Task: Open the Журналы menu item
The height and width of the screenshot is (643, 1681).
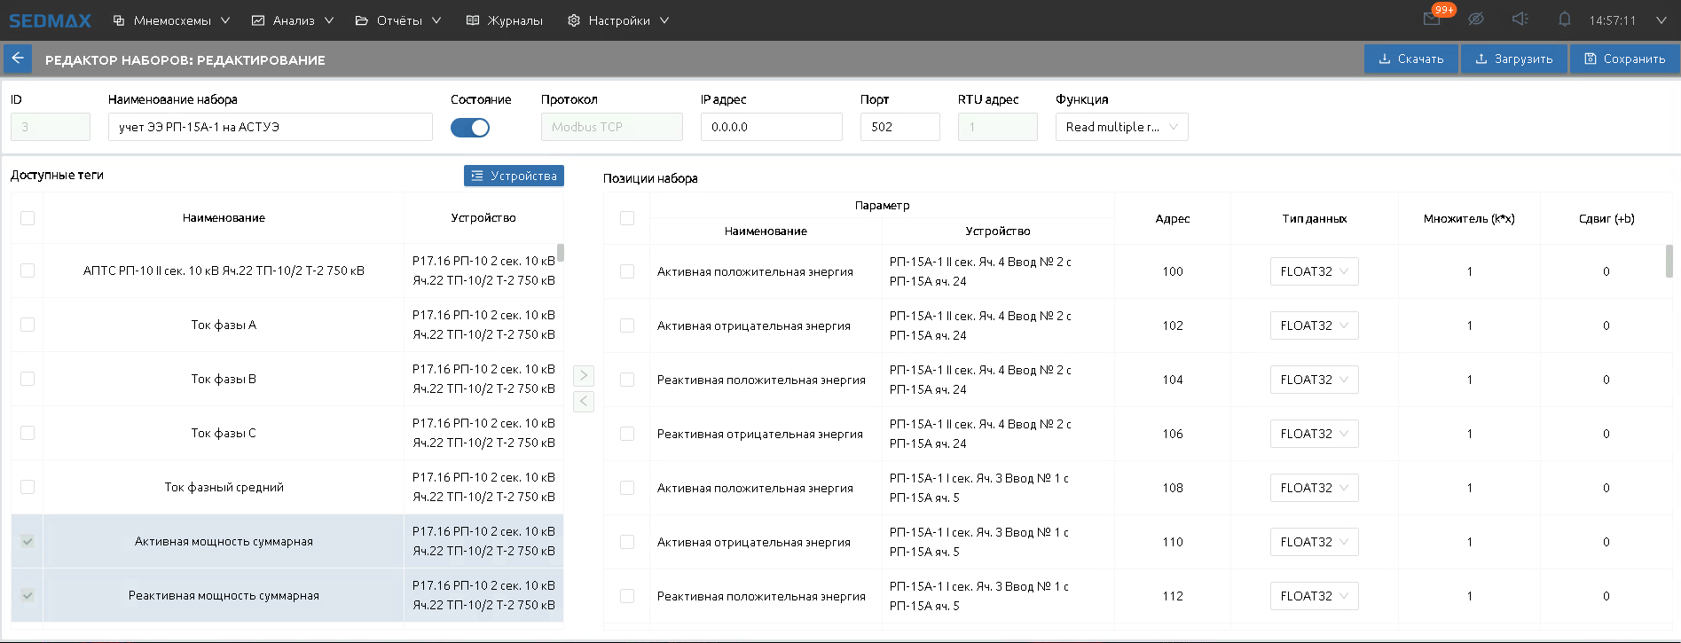Action: 505,20
